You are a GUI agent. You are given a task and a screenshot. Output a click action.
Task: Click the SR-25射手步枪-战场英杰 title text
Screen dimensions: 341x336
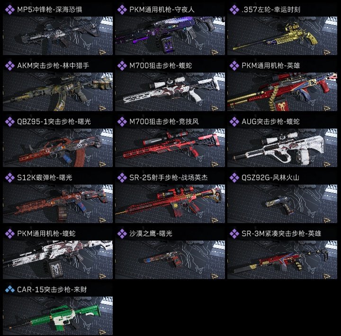169,177
